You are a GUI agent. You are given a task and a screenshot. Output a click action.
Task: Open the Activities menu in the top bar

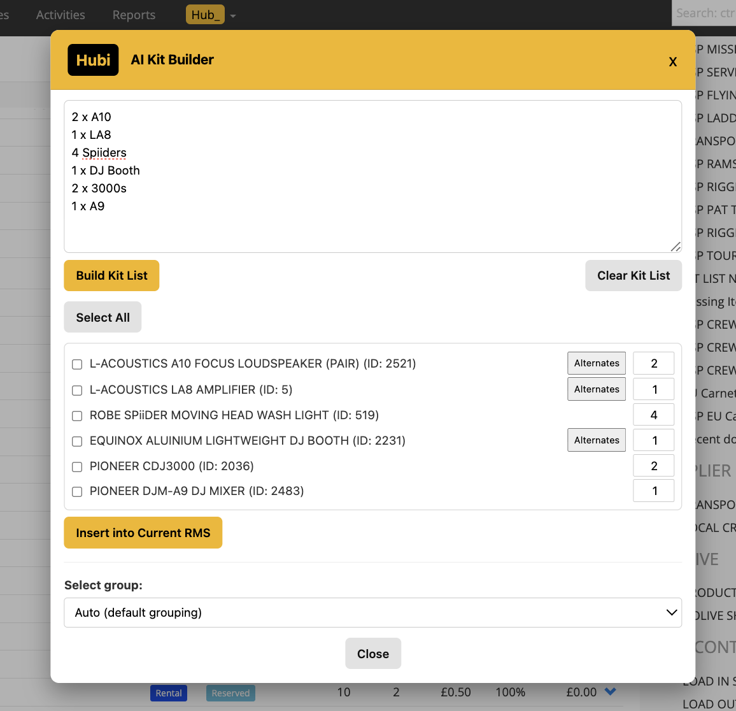point(60,15)
